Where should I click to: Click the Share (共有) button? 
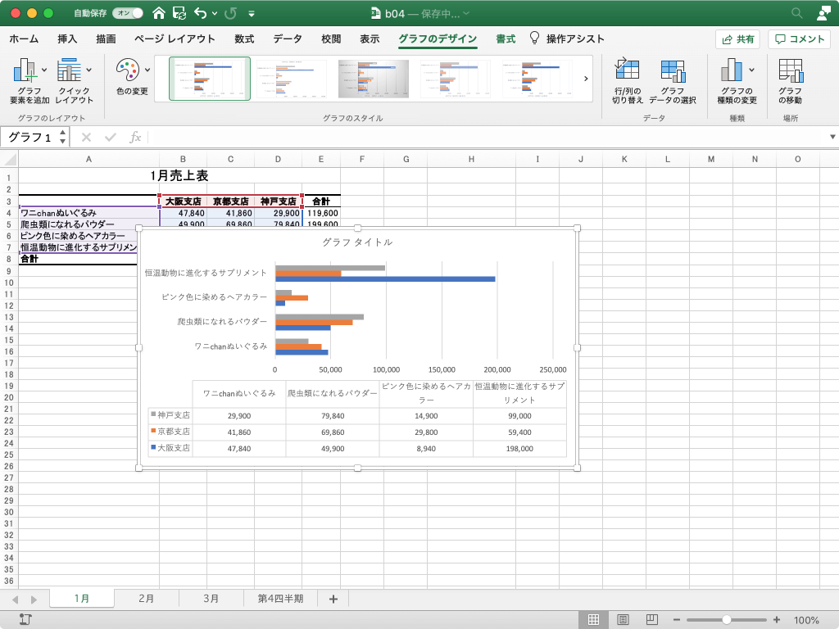coord(738,39)
